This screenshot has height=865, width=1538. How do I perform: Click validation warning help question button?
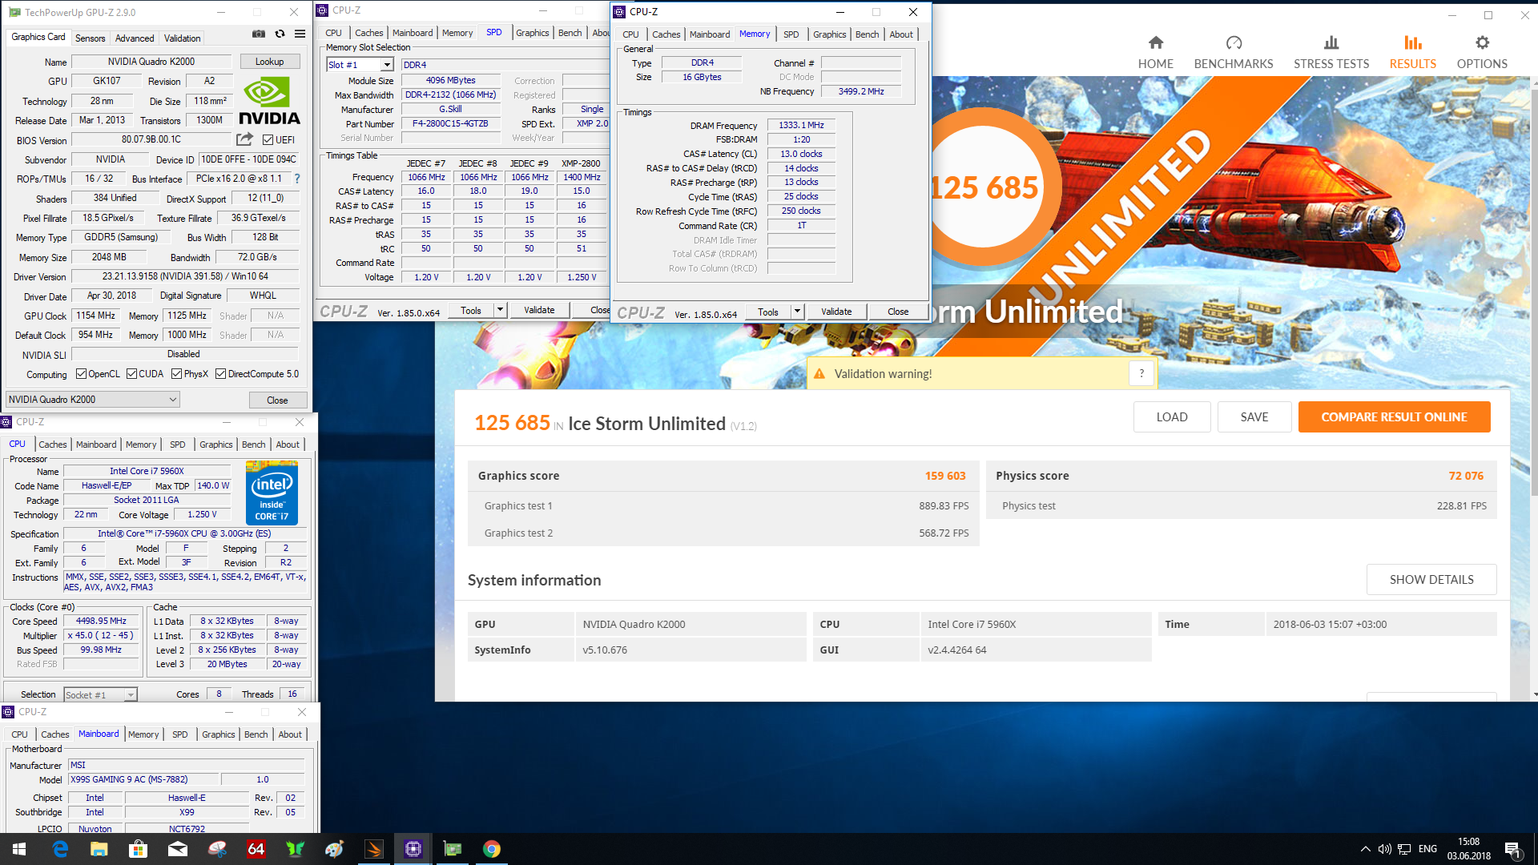[1141, 373]
